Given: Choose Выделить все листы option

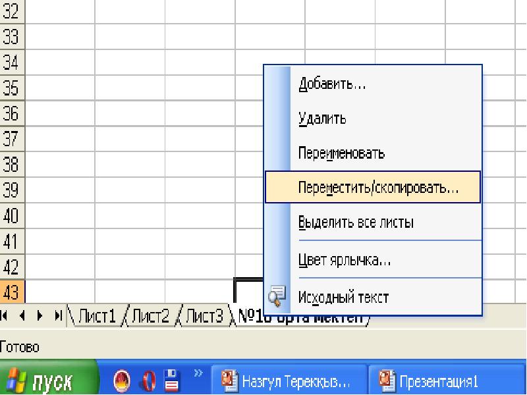Looking at the screenshot, I should pos(356,223).
